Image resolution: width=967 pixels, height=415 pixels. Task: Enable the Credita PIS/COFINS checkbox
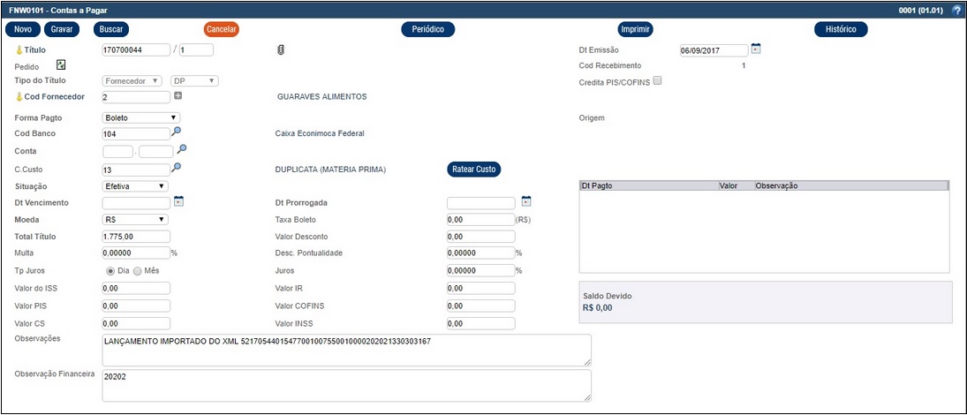pyautogui.click(x=657, y=81)
